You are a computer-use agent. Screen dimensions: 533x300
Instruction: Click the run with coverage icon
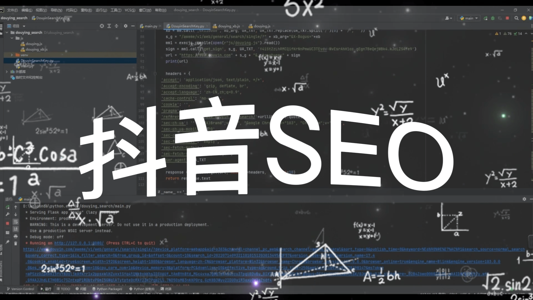click(x=500, y=18)
